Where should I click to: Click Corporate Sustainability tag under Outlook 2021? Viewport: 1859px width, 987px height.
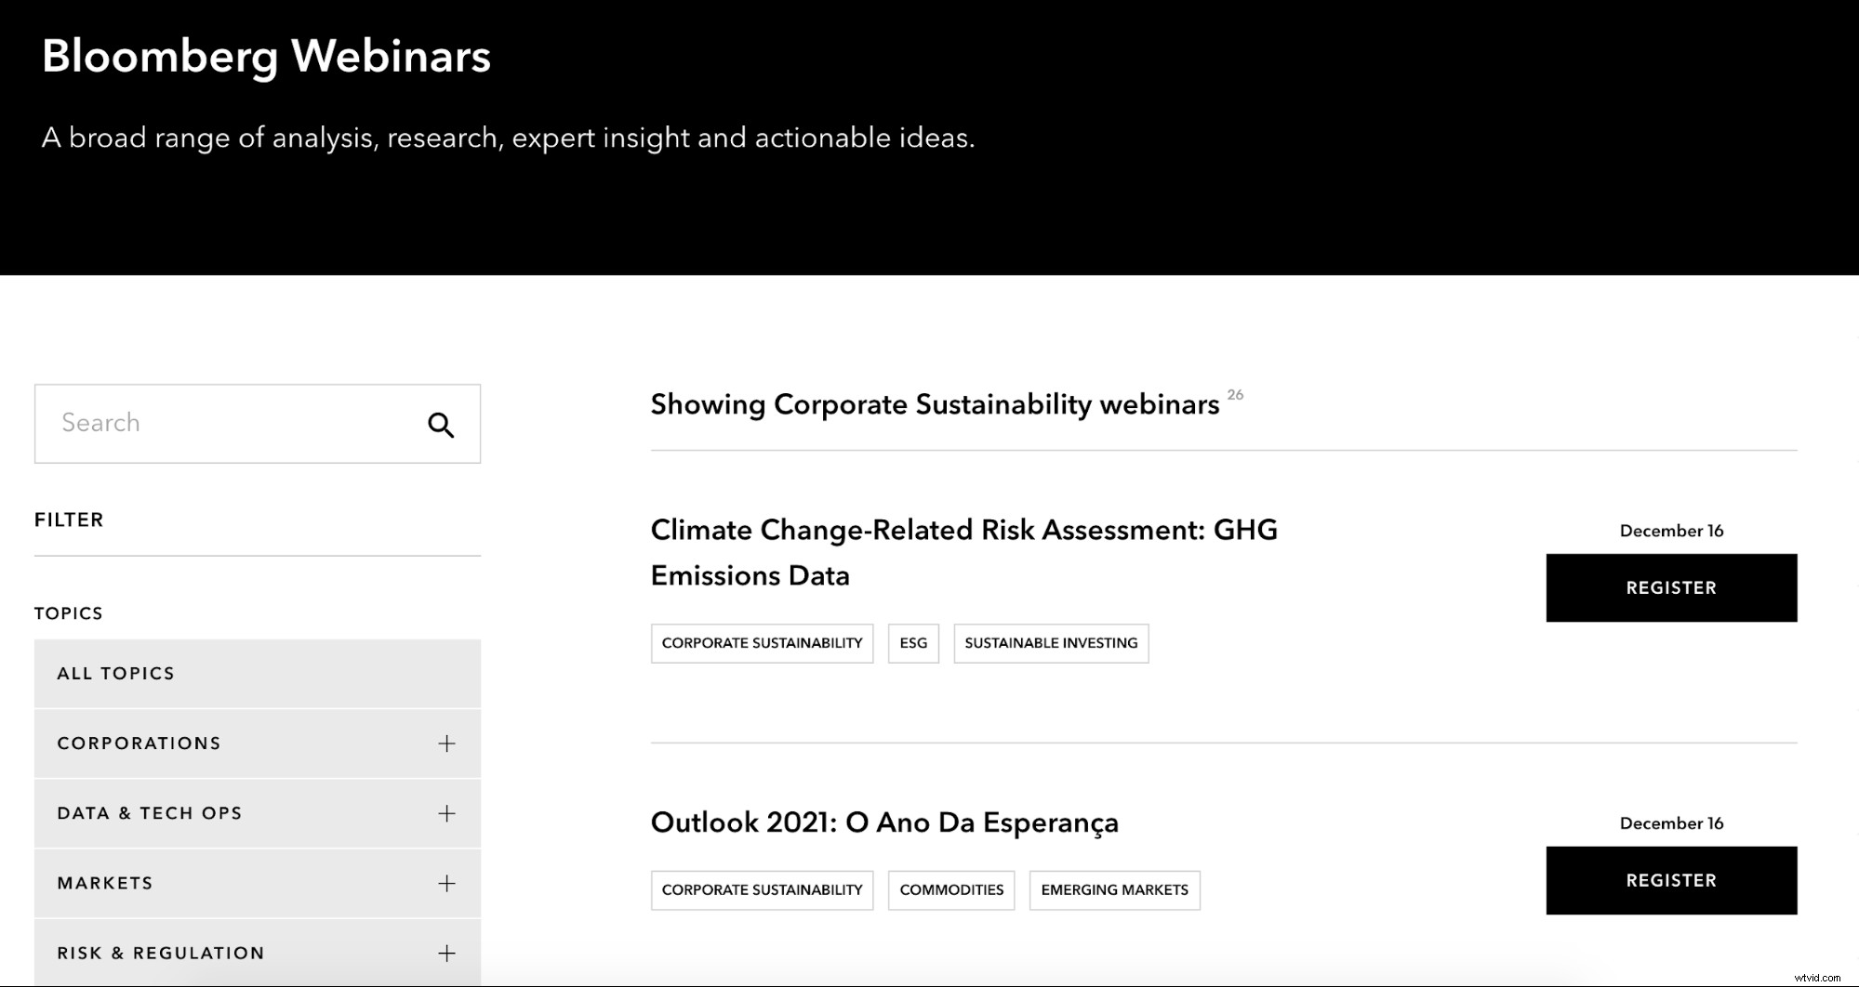(x=762, y=890)
